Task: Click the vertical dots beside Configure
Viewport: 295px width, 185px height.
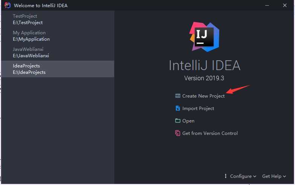Action: (225, 176)
